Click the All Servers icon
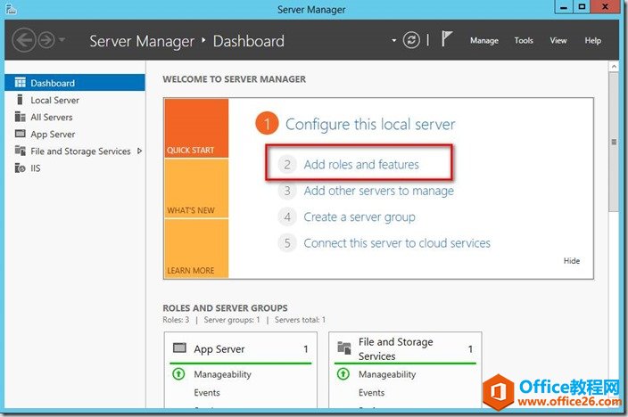The width and height of the screenshot is (628, 417). (x=20, y=117)
